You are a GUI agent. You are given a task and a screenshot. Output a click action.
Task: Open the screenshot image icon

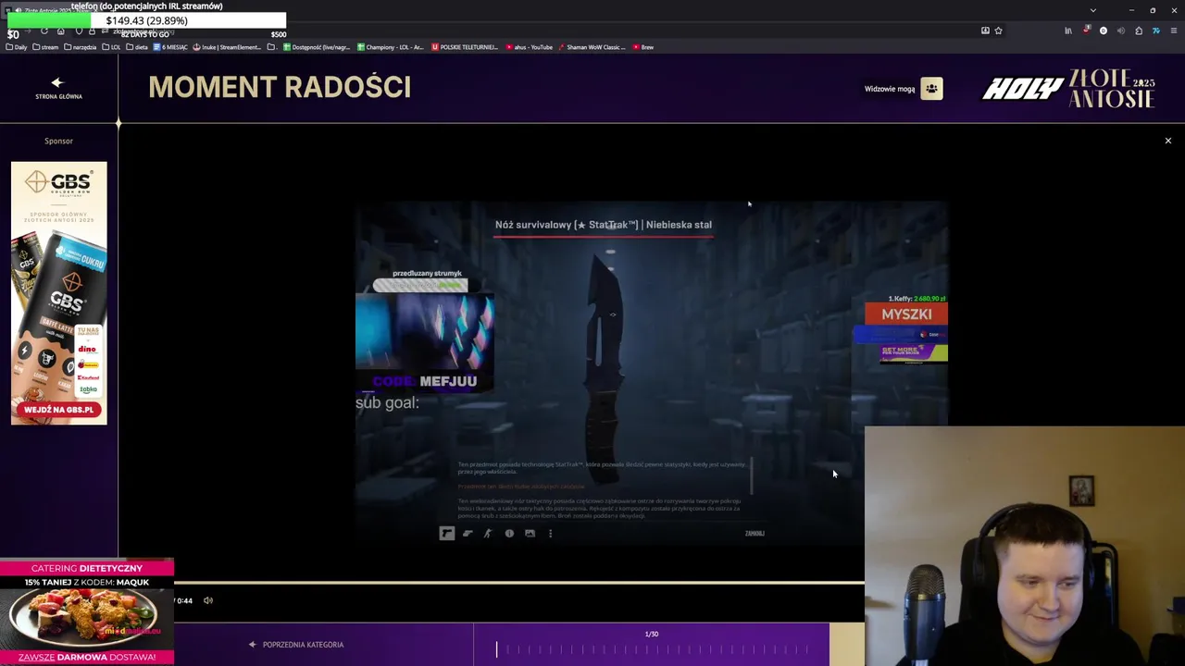click(x=530, y=533)
